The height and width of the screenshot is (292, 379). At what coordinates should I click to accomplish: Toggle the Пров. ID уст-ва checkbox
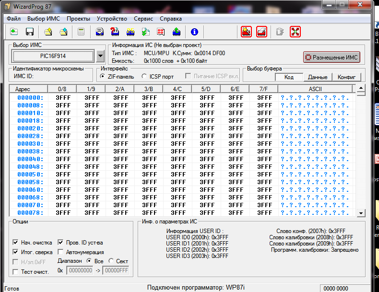pos(60,242)
